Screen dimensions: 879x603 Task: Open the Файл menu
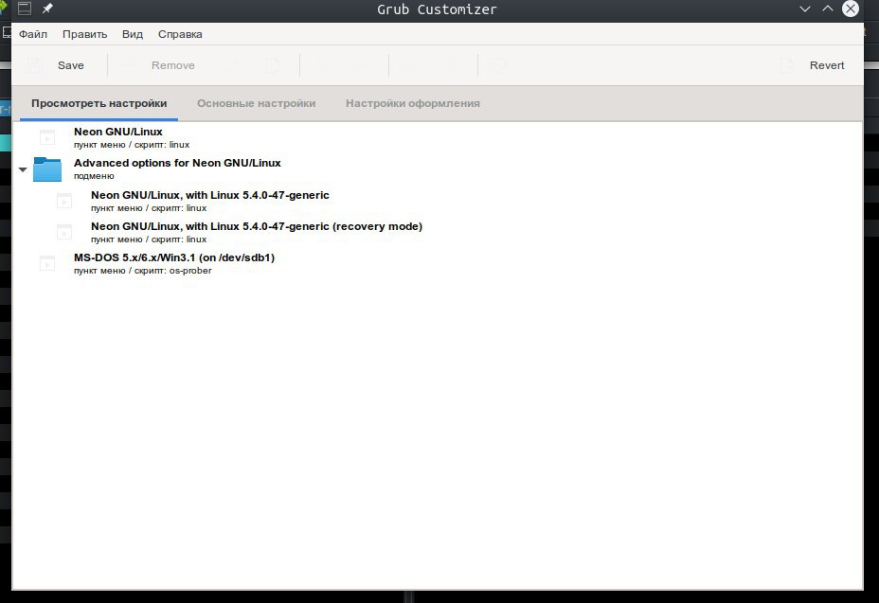[x=33, y=34]
